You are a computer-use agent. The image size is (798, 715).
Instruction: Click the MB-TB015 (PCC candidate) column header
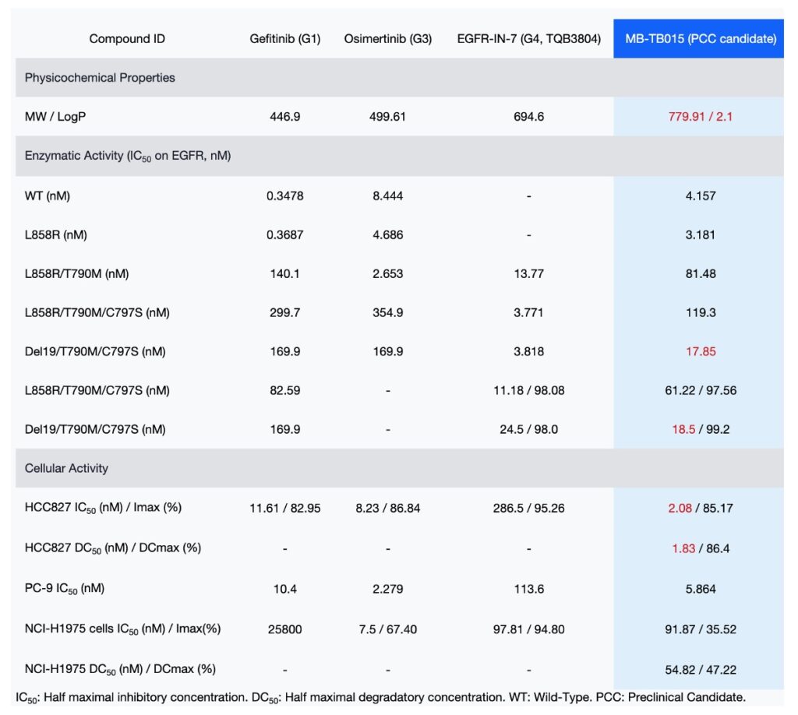click(698, 39)
